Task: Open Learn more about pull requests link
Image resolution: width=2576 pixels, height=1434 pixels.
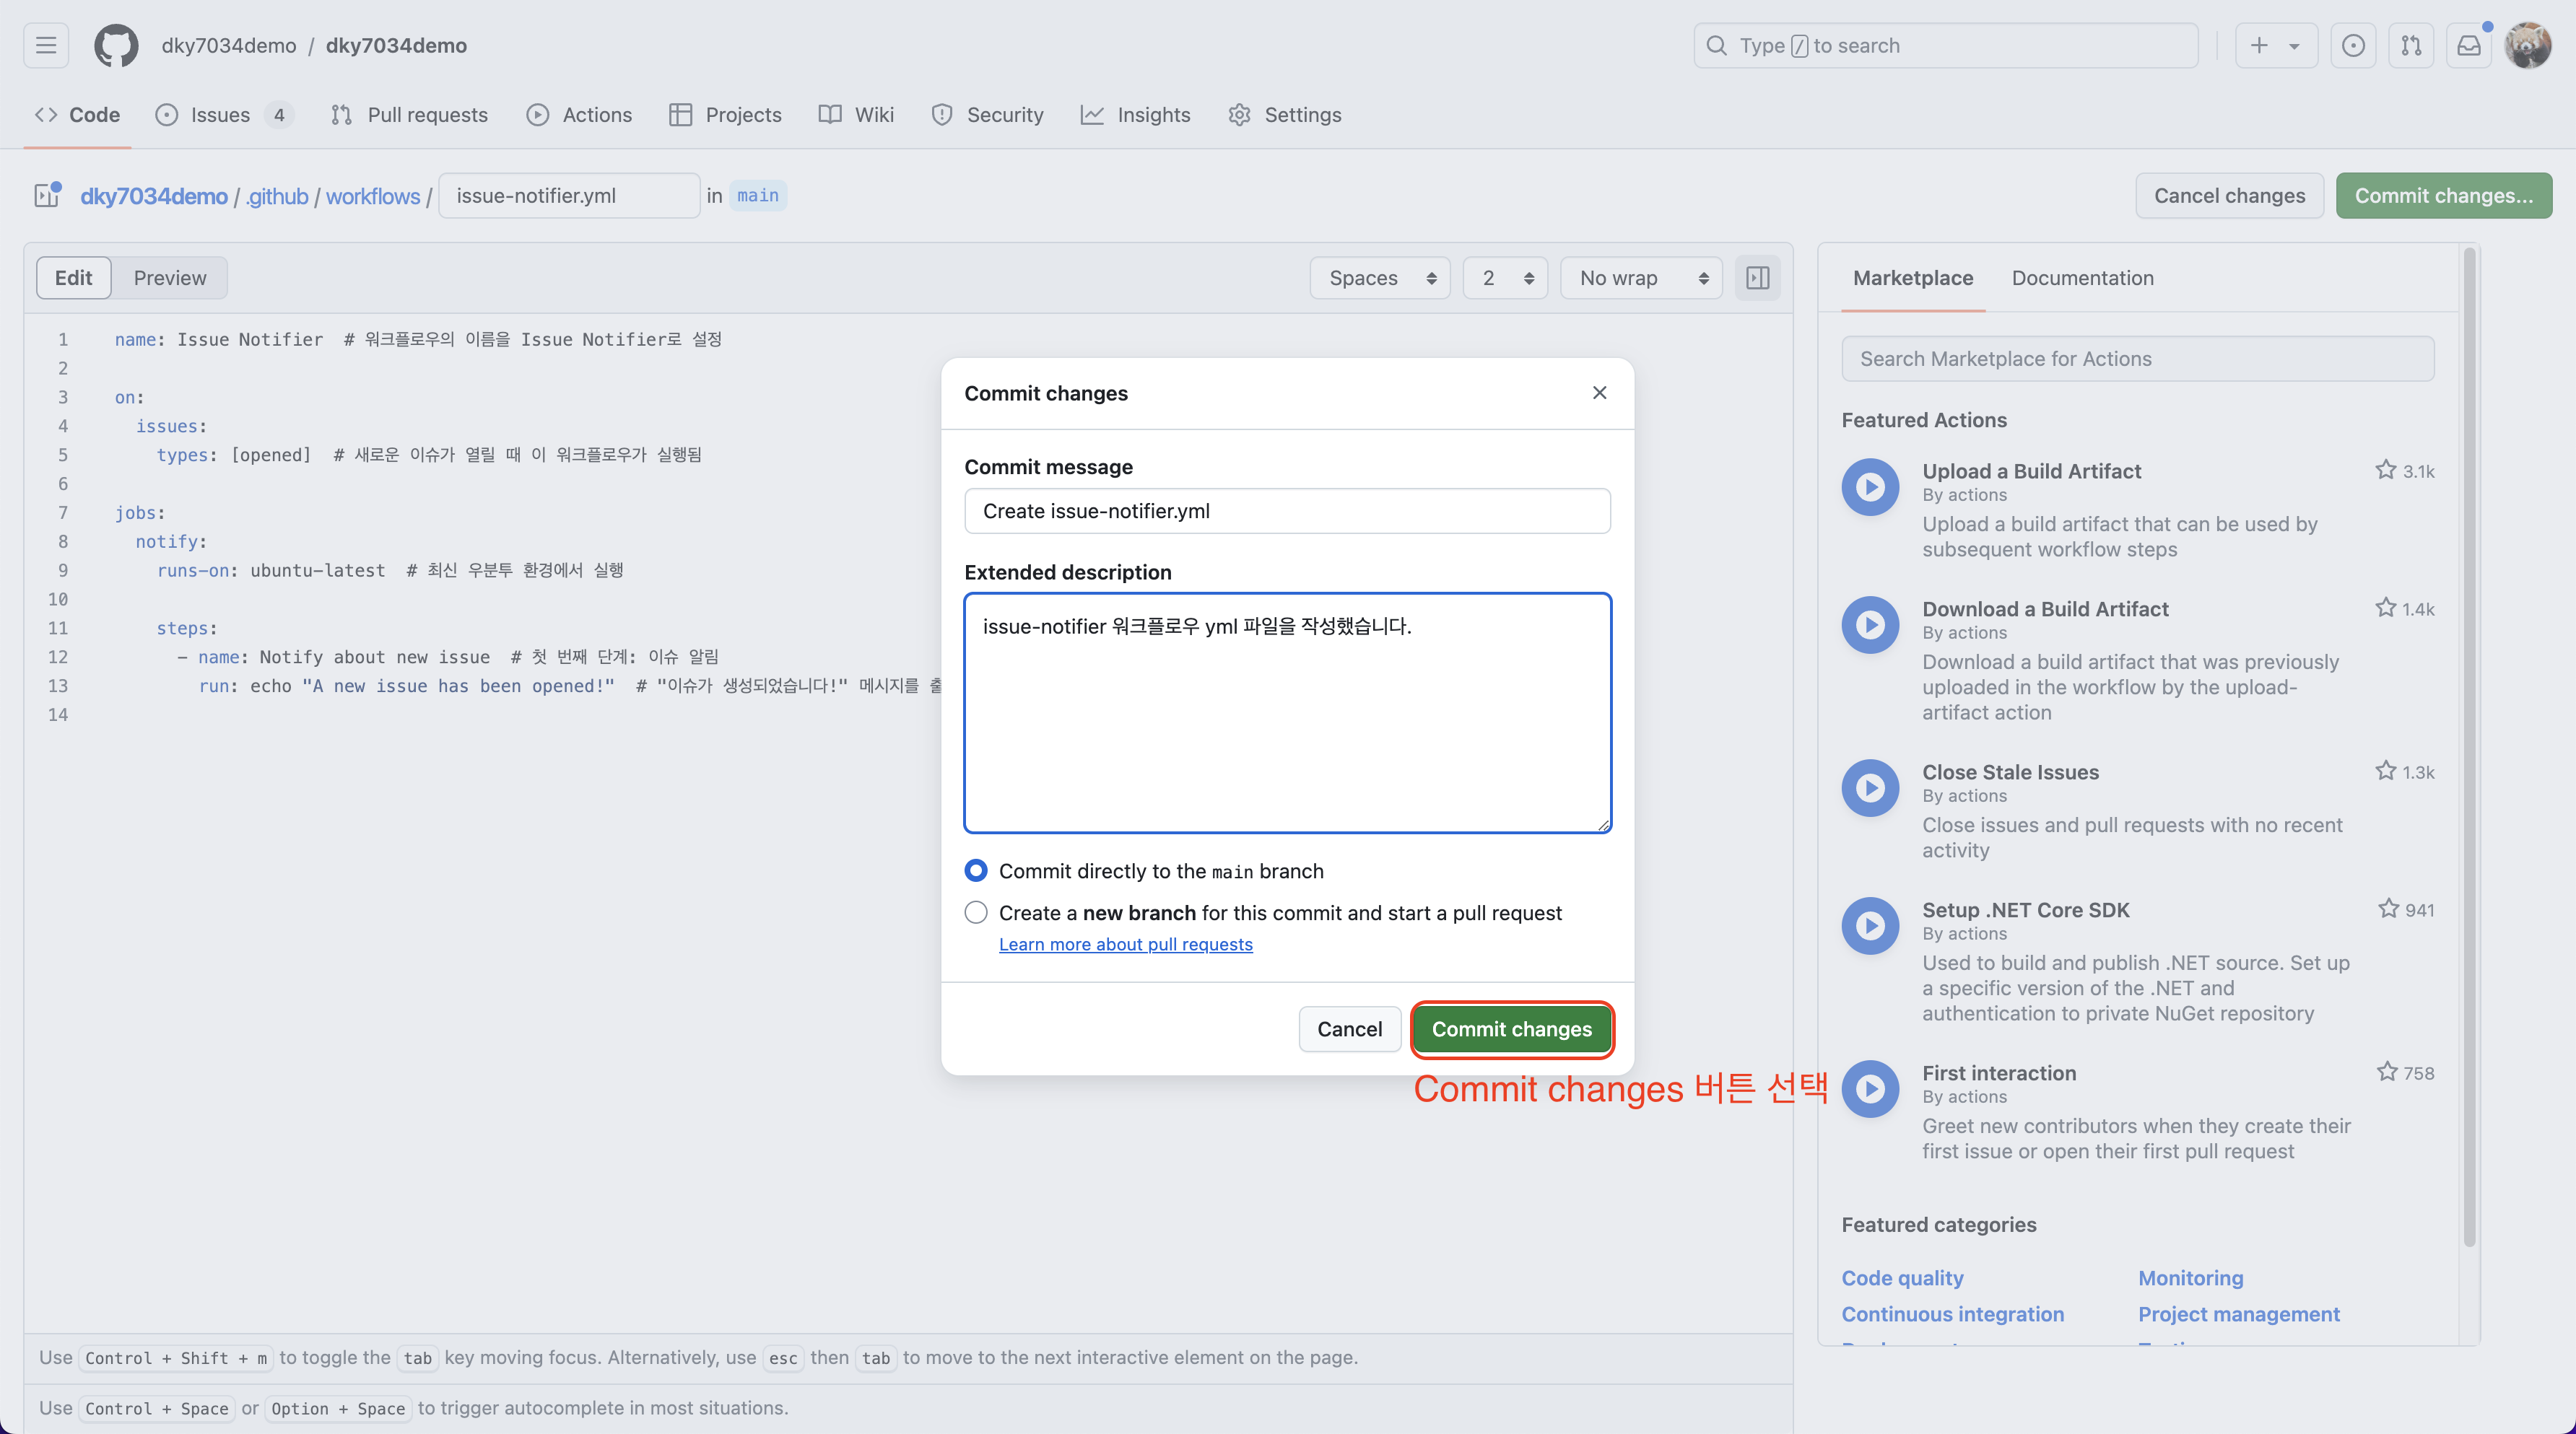Action: pyautogui.click(x=1125, y=945)
